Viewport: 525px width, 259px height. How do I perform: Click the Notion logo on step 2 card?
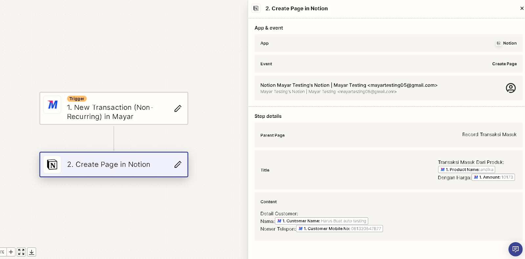tap(52, 164)
